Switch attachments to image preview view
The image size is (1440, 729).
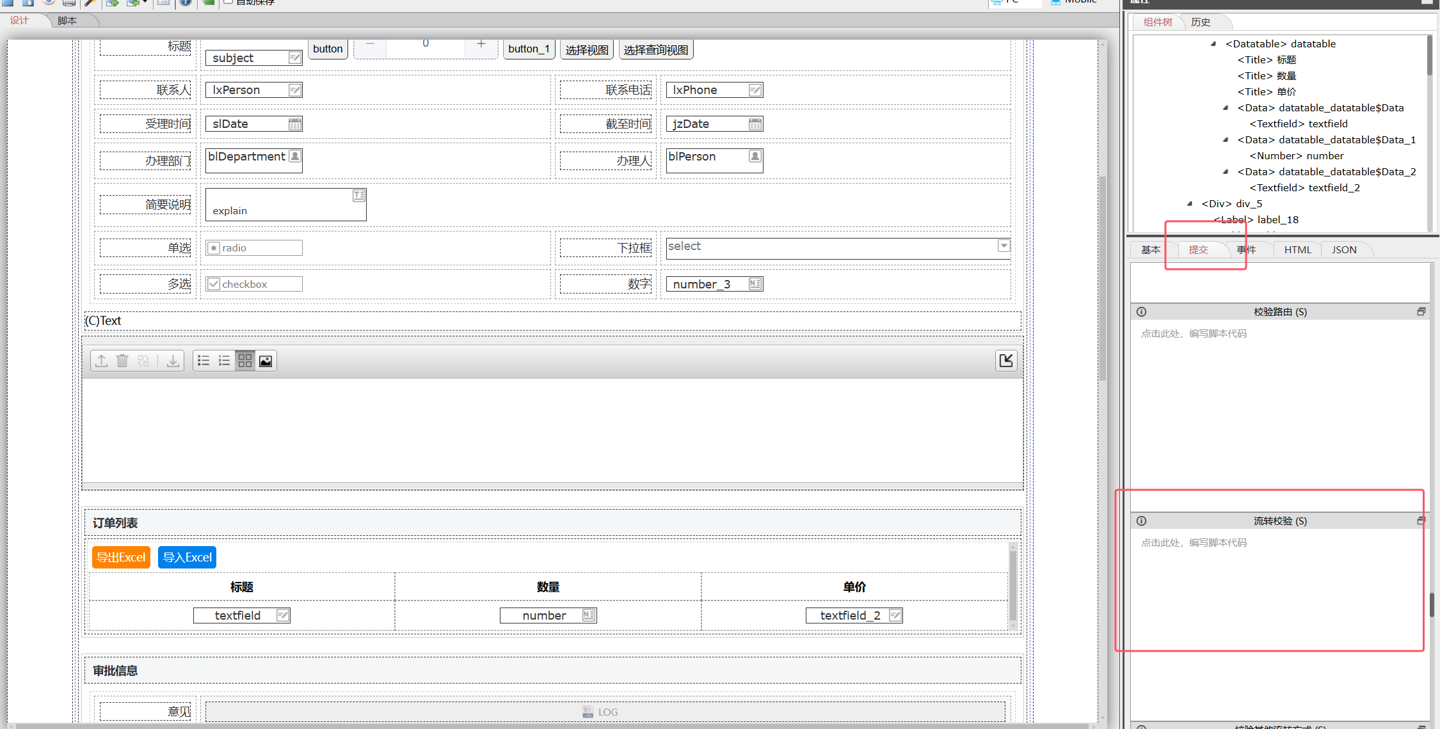[x=266, y=361]
